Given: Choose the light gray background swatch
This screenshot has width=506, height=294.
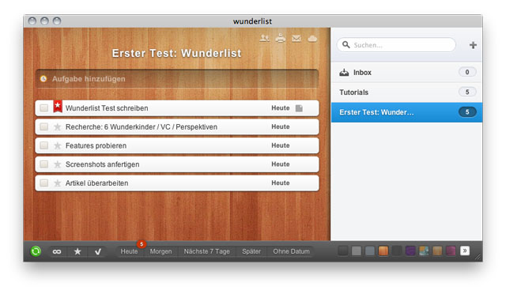Looking at the screenshot, I should (x=357, y=251).
